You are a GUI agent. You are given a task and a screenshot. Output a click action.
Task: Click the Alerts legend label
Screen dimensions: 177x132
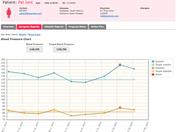coord(158,74)
